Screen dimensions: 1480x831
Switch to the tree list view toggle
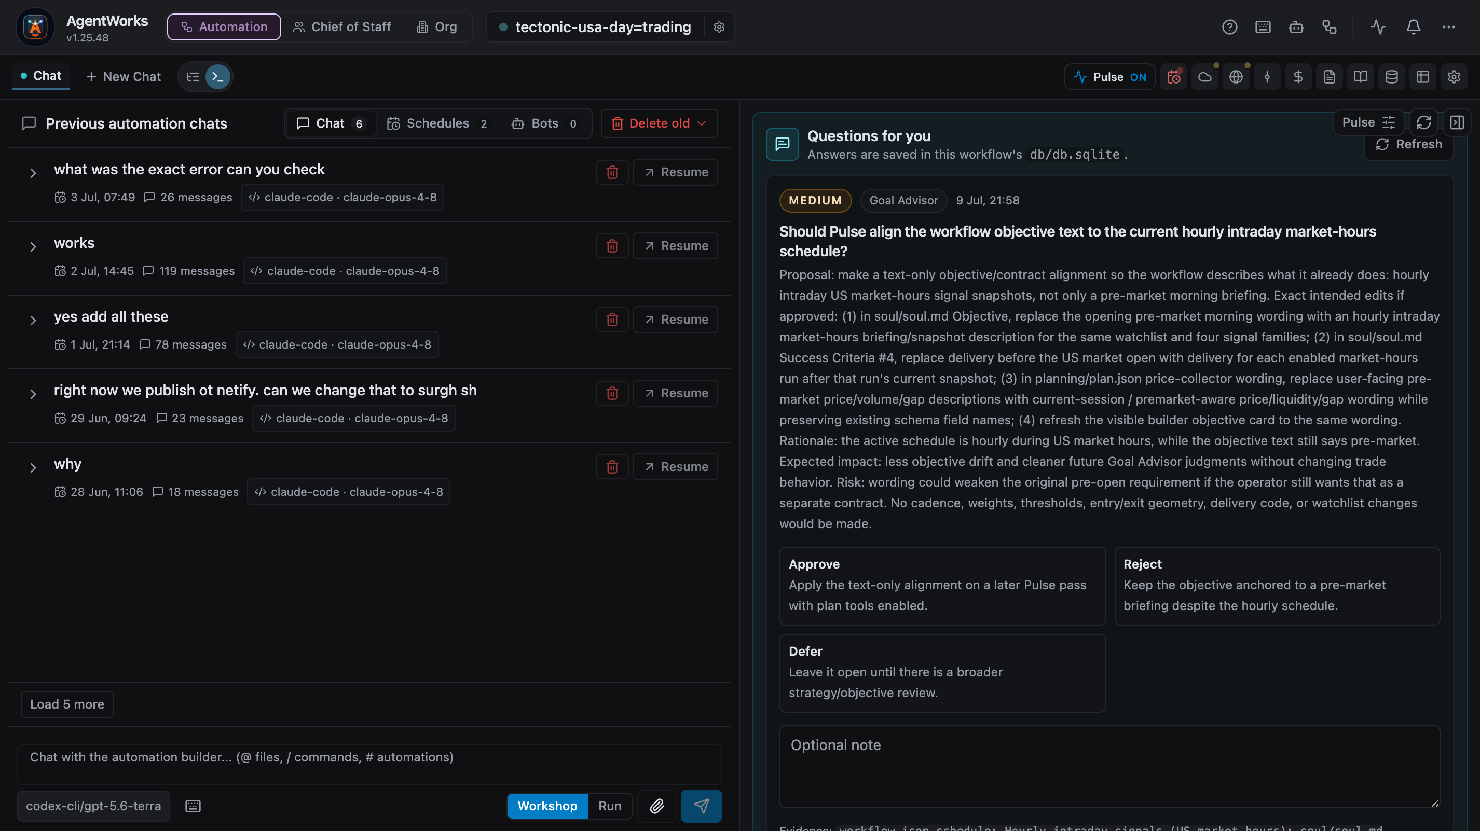click(x=193, y=77)
